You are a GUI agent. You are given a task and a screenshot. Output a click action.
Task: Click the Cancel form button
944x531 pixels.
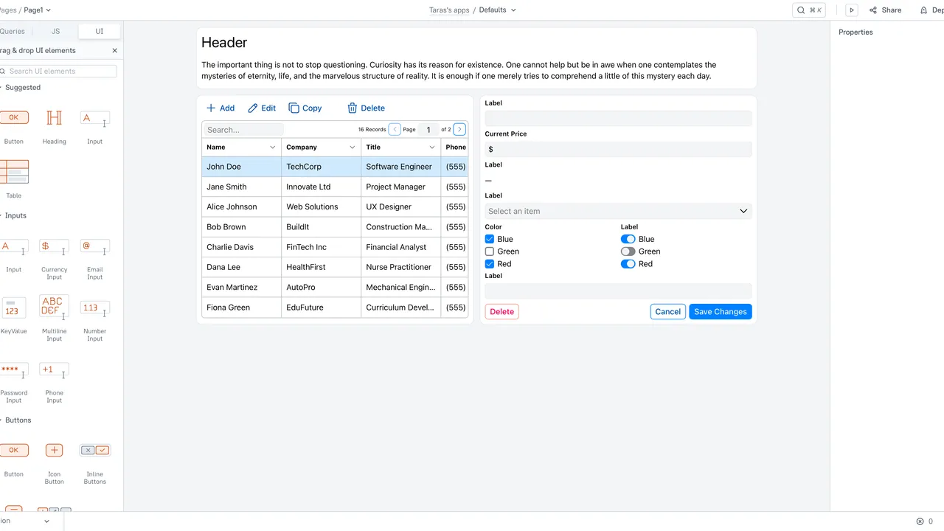(668, 312)
